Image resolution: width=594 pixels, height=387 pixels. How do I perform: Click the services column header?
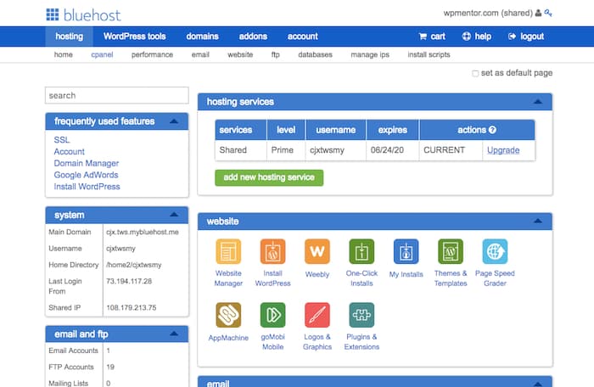(x=241, y=130)
